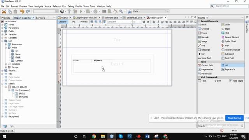Pick the List tool in Palette
Image resolution: width=249 pixels, height=140 pixels.
[x=233, y=65]
